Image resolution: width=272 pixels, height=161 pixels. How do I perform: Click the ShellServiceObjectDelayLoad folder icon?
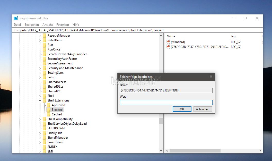45,124
